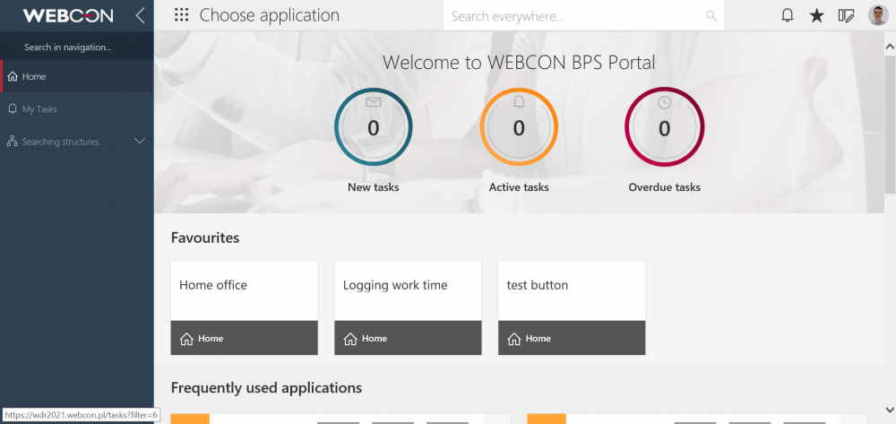Click the Frequently used applications heading
Image resolution: width=896 pixels, height=424 pixels.
coord(266,388)
